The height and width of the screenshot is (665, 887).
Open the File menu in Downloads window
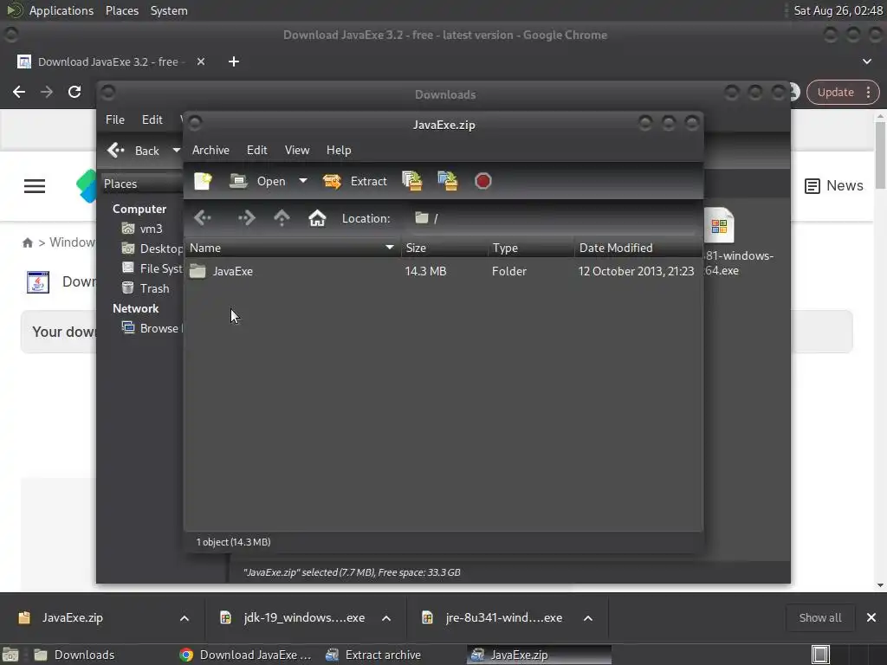click(x=115, y=119)
